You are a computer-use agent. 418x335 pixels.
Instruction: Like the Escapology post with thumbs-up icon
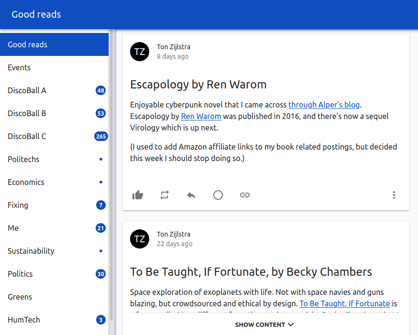[138, 195]
